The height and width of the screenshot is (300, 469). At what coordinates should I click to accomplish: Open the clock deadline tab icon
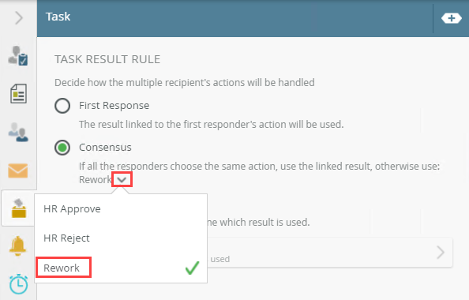pyautogui.click(x=18, y=284)
